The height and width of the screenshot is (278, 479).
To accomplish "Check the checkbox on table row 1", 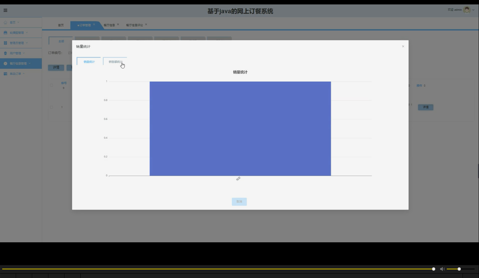I will point(52,107).
